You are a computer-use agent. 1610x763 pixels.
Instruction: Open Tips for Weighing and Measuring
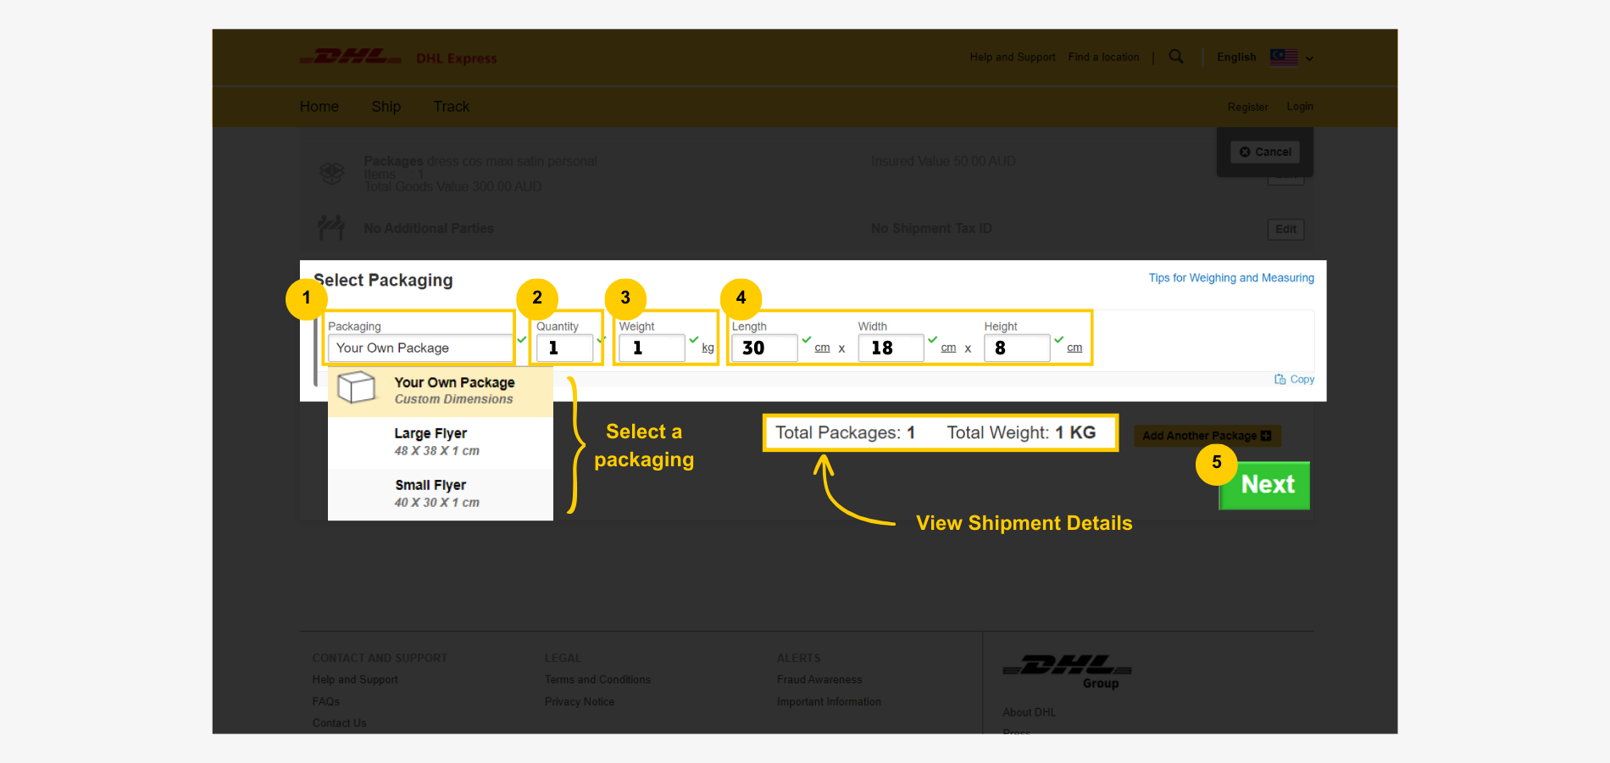point(1231,278)
